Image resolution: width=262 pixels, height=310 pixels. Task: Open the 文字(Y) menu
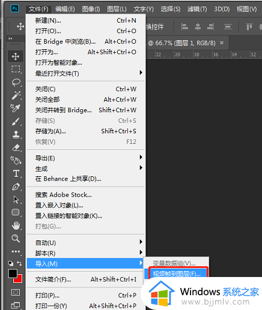(144, 9)
